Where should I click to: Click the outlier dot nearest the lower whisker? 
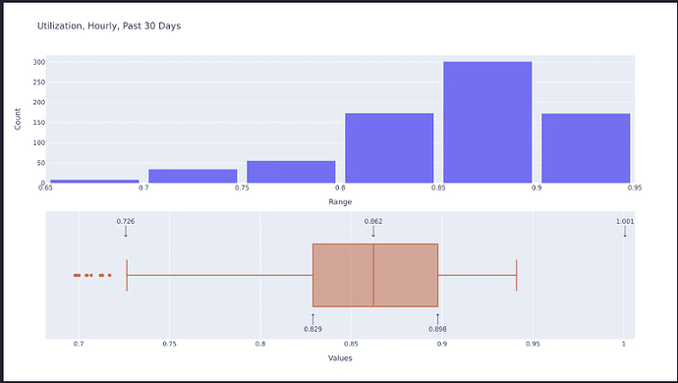click(109, 275)
